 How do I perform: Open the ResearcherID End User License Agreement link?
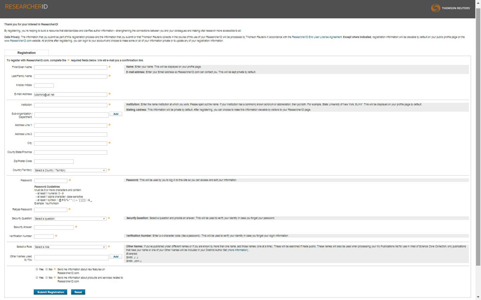point(317,37)
